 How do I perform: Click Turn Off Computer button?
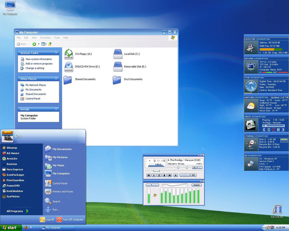click(x=70, y=219)
